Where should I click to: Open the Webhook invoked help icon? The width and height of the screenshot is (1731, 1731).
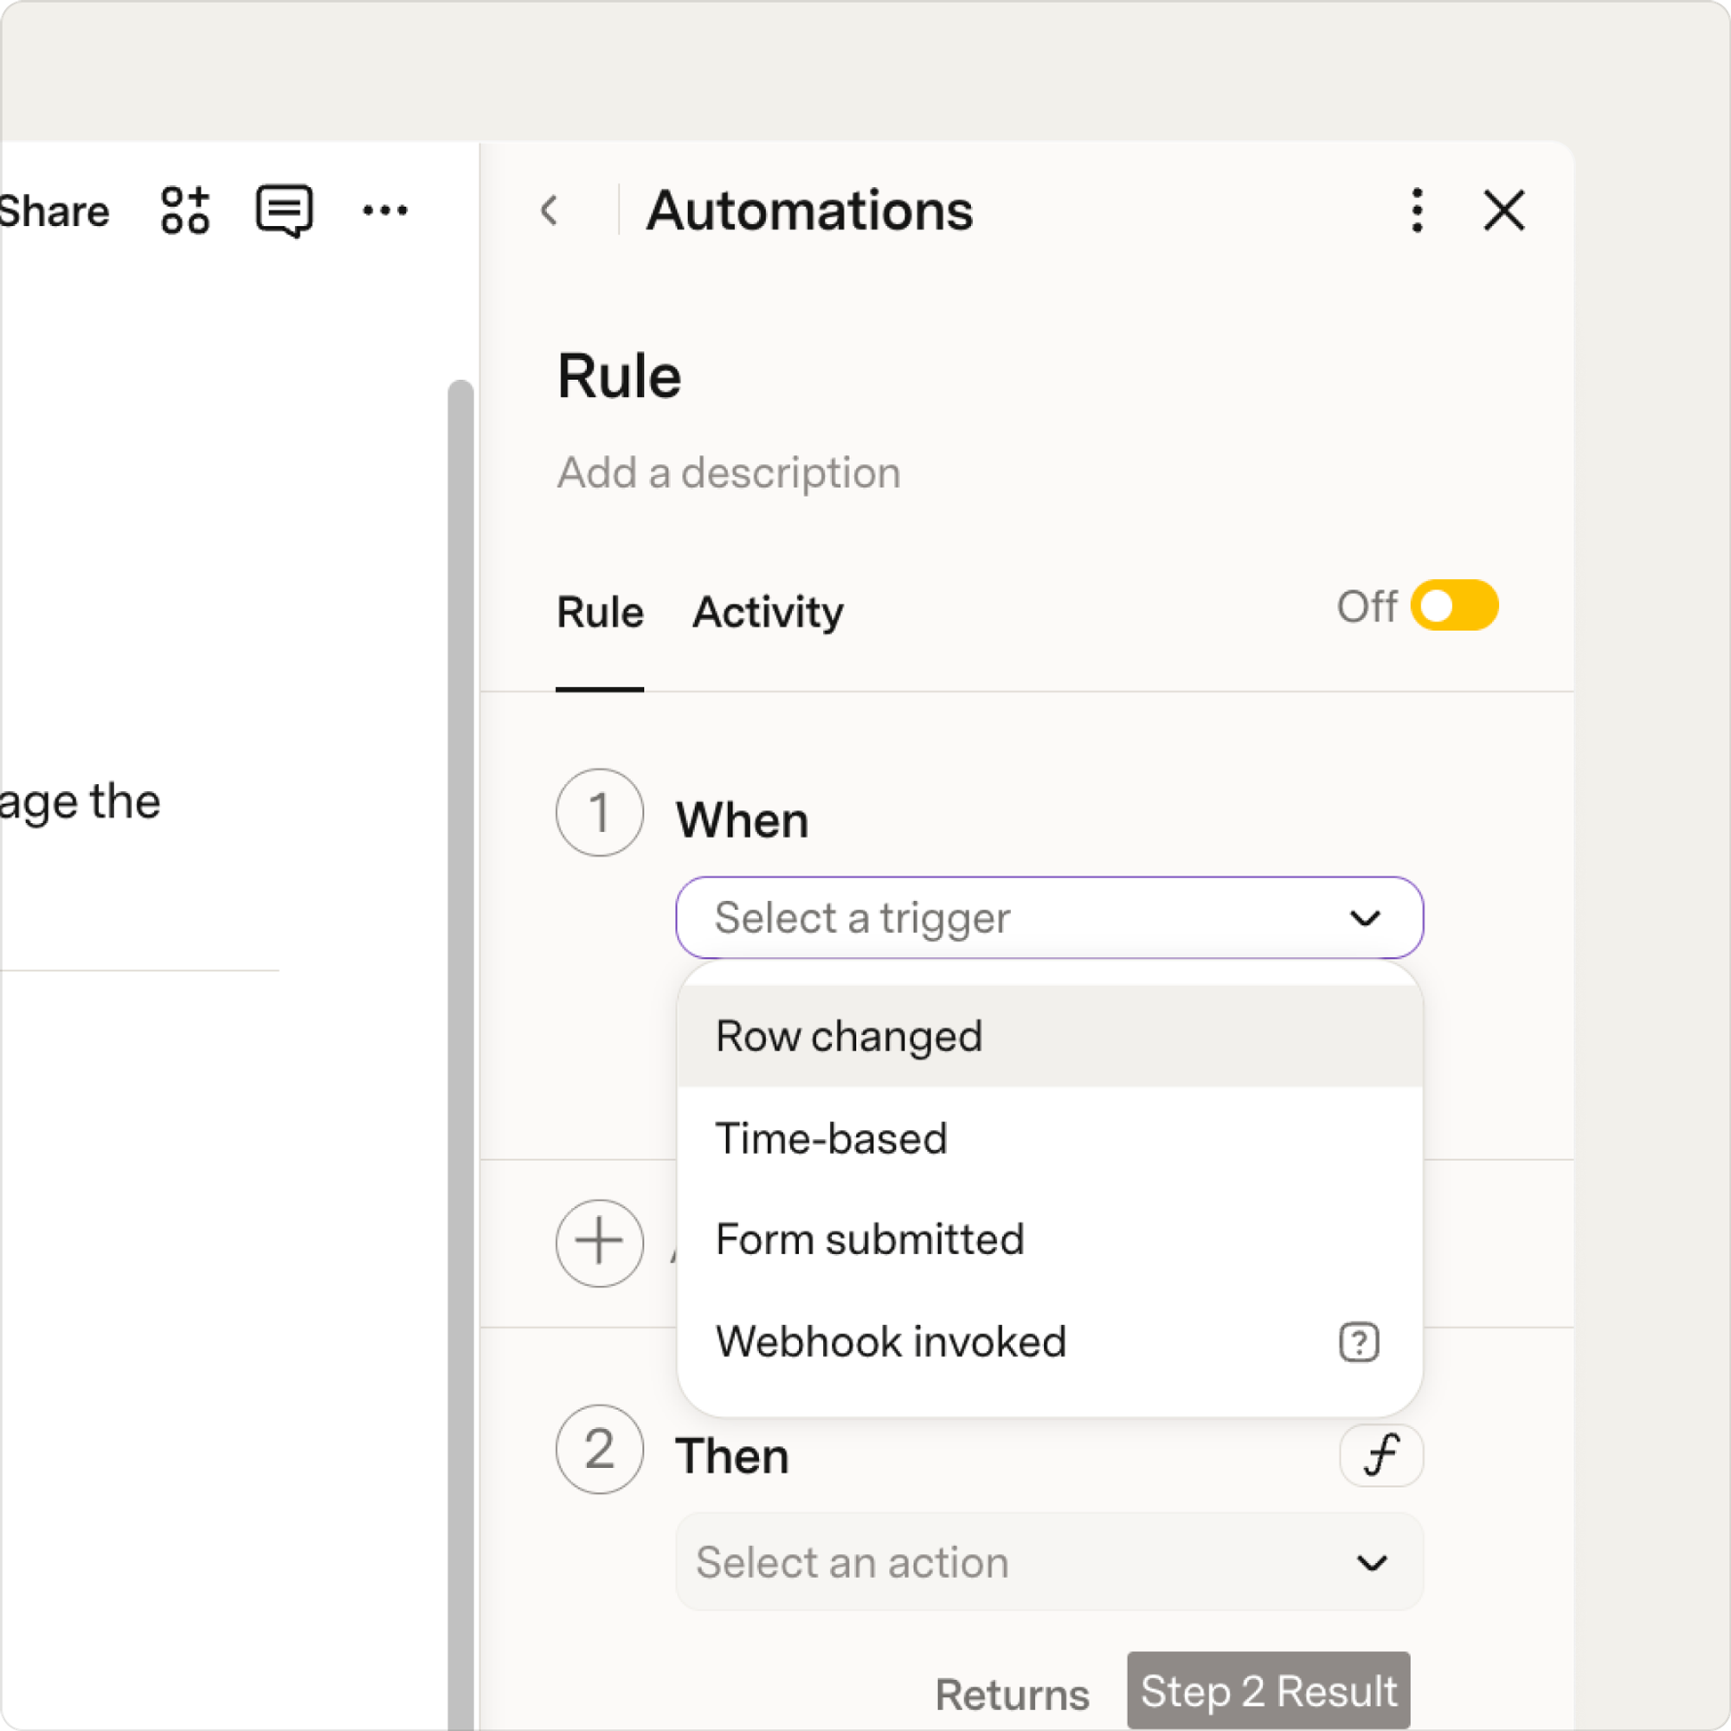click(1359, 1342)
